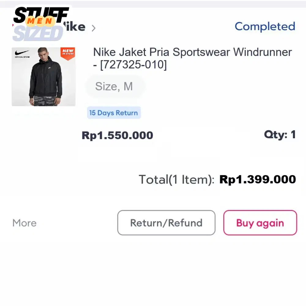The image size is (306, 306).
Task: Expand the "More" options
Action: (x=24, y=223)
